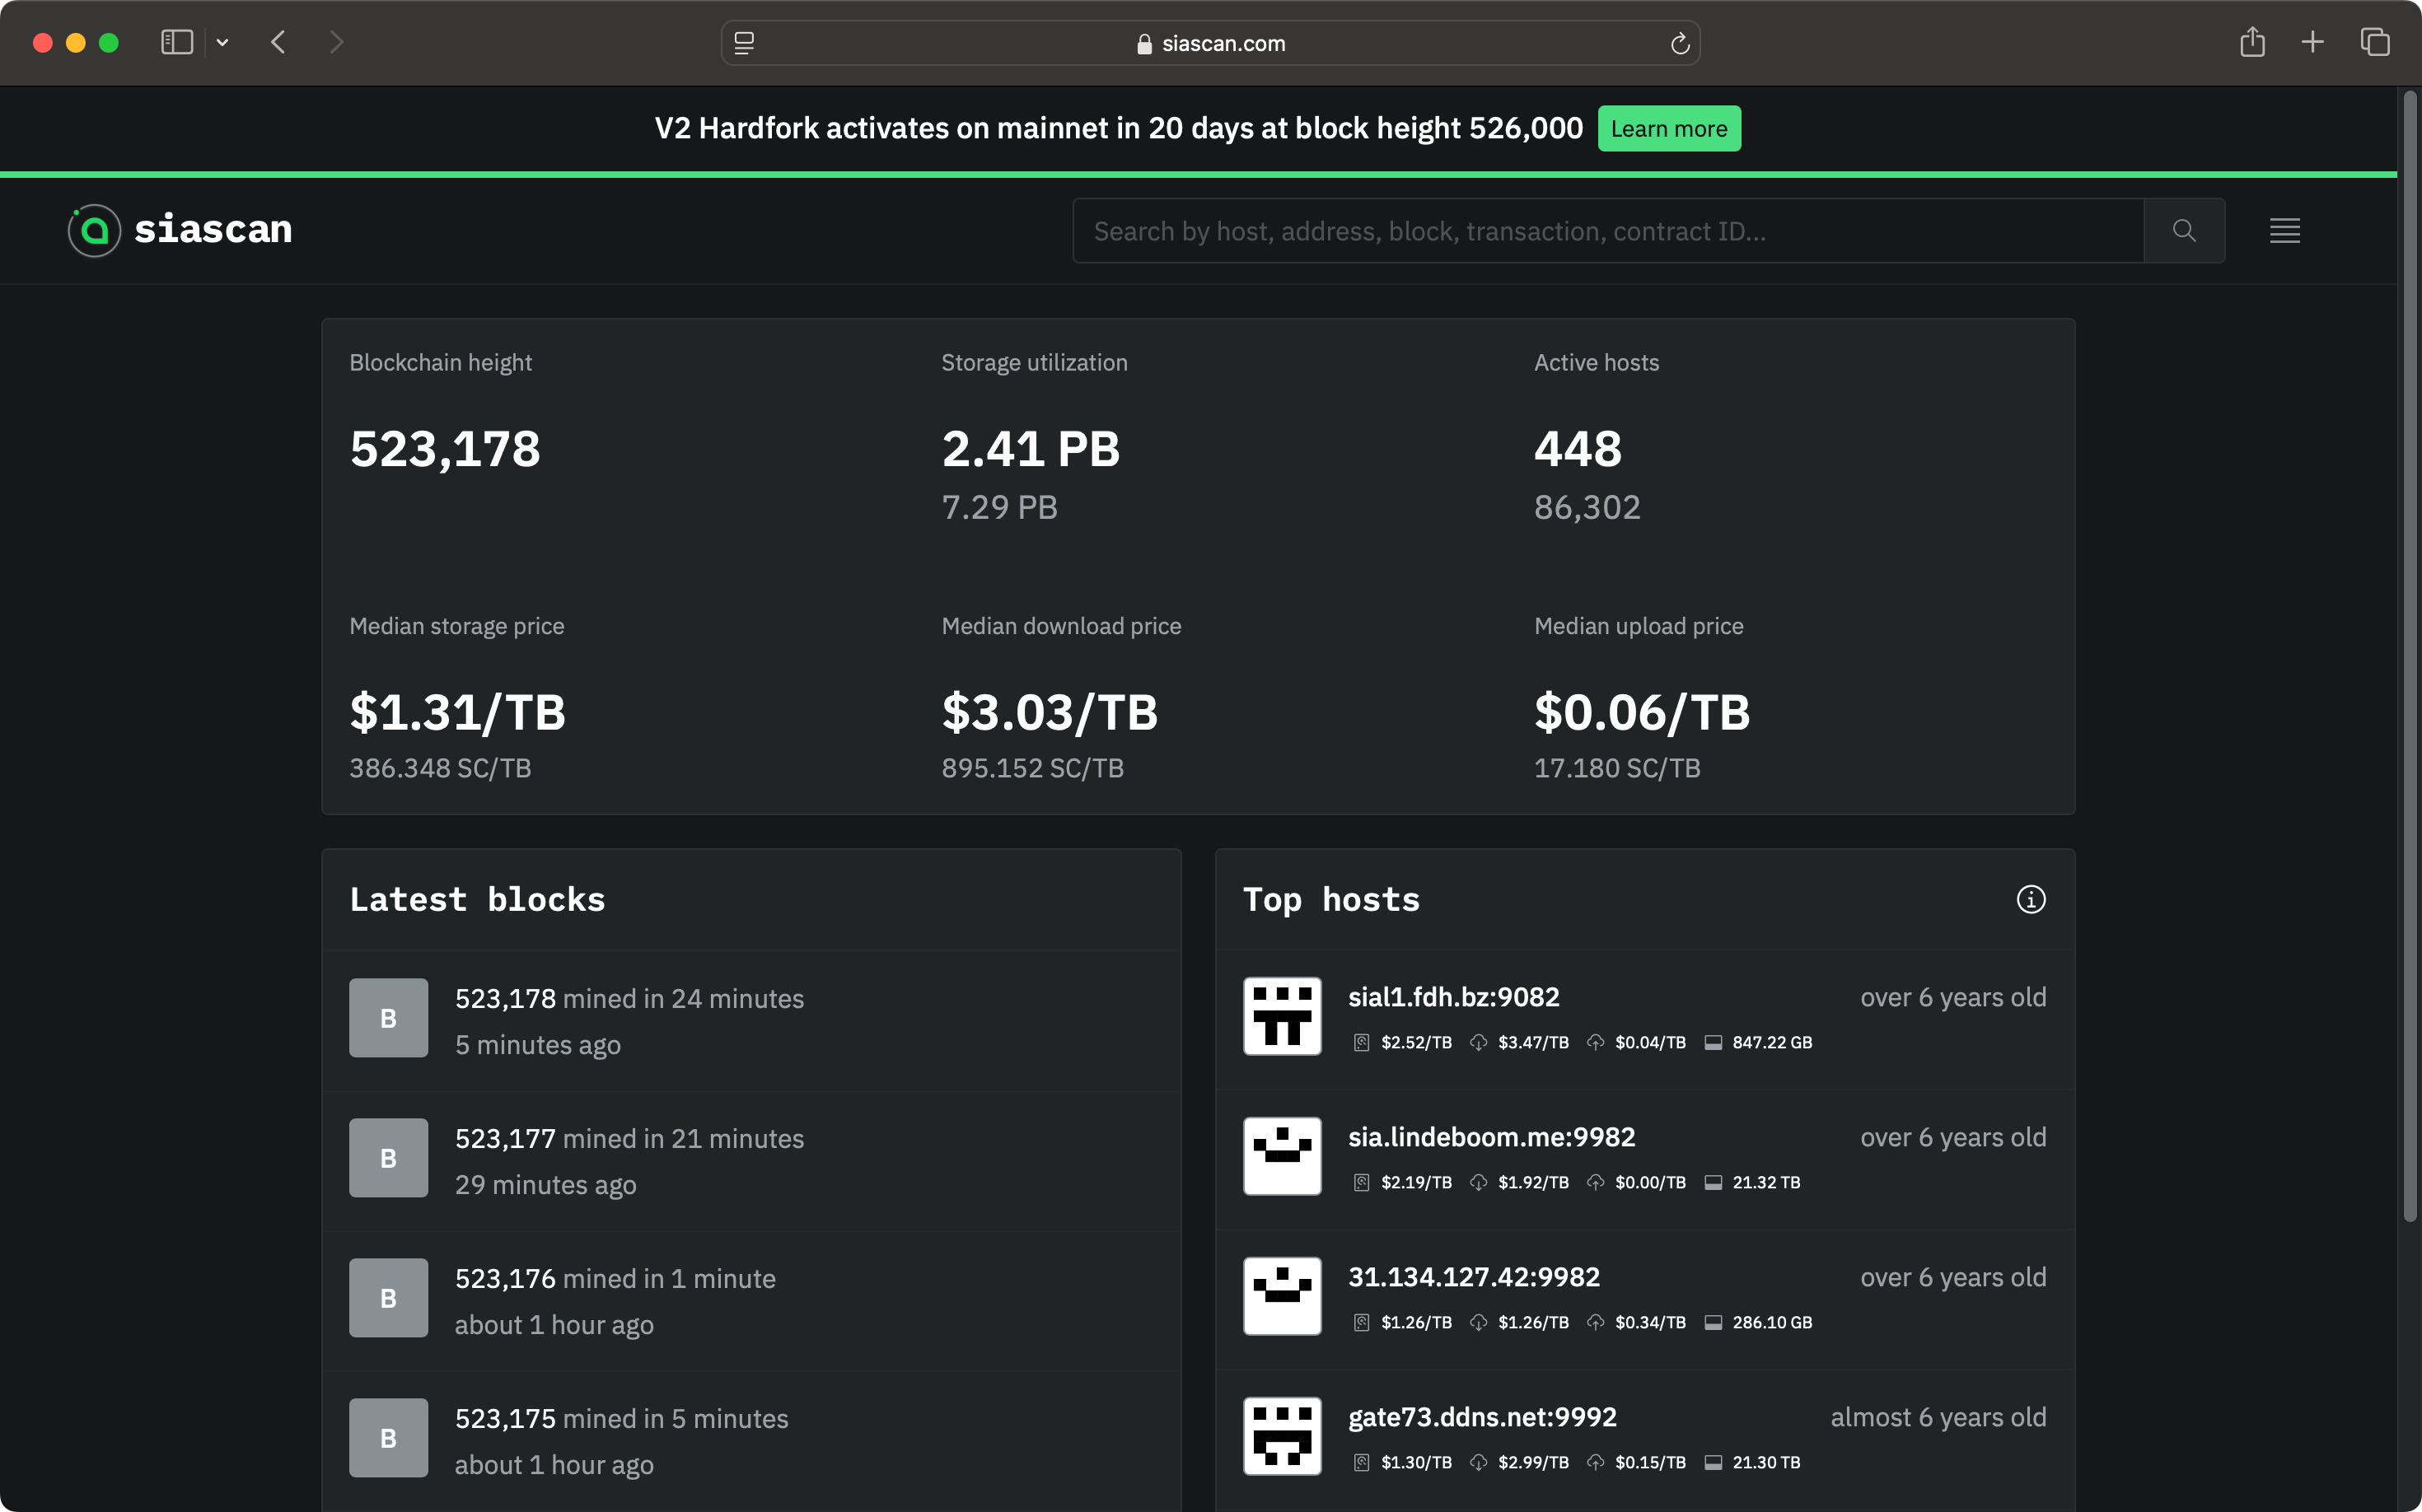Click the 448 active hosts value
The width and height of the screenshot is (2422, 1512).
pos(1578,448)
